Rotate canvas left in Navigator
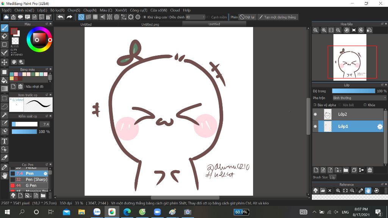This screenshot has width=388, height=218. coord(347,30)
